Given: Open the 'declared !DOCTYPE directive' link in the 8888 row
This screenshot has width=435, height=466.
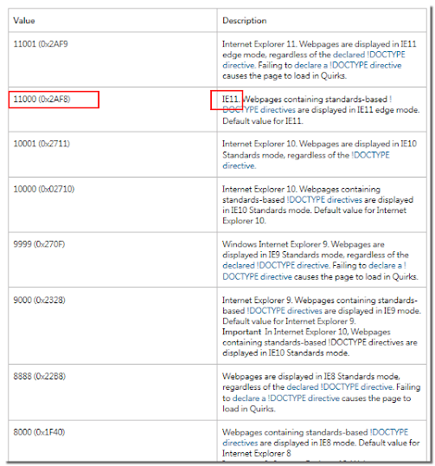Looking at the screenshot, I should (340, 387).
